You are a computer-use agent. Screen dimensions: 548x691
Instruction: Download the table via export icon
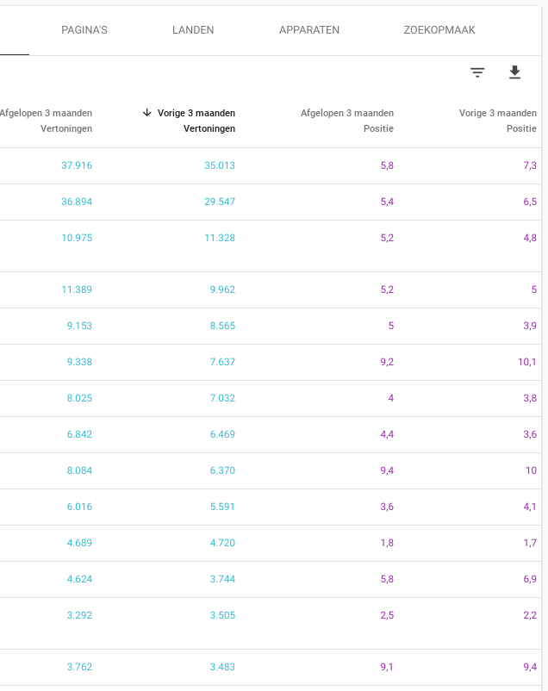pos(514,72)
